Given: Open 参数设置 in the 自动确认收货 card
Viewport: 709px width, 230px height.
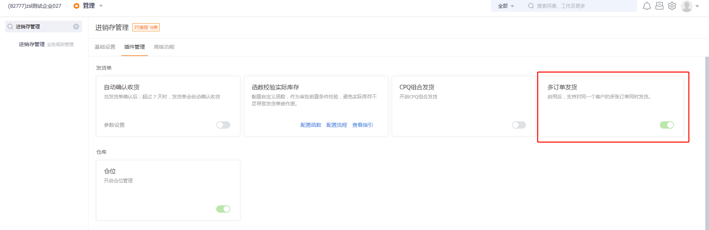Looking at the screenshot, I should tap(114, 125).
